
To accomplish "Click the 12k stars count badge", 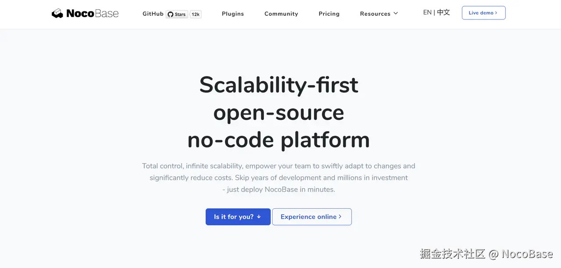I will click(195, 14).
